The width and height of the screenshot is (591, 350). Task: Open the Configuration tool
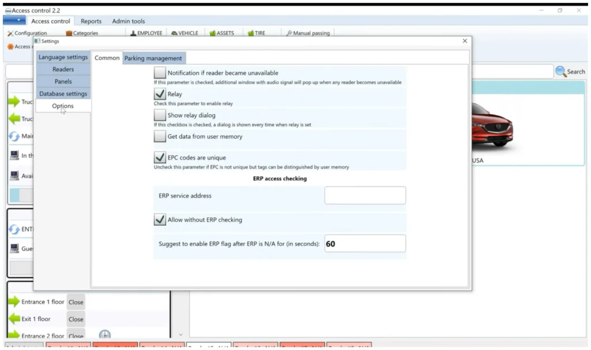27,33
